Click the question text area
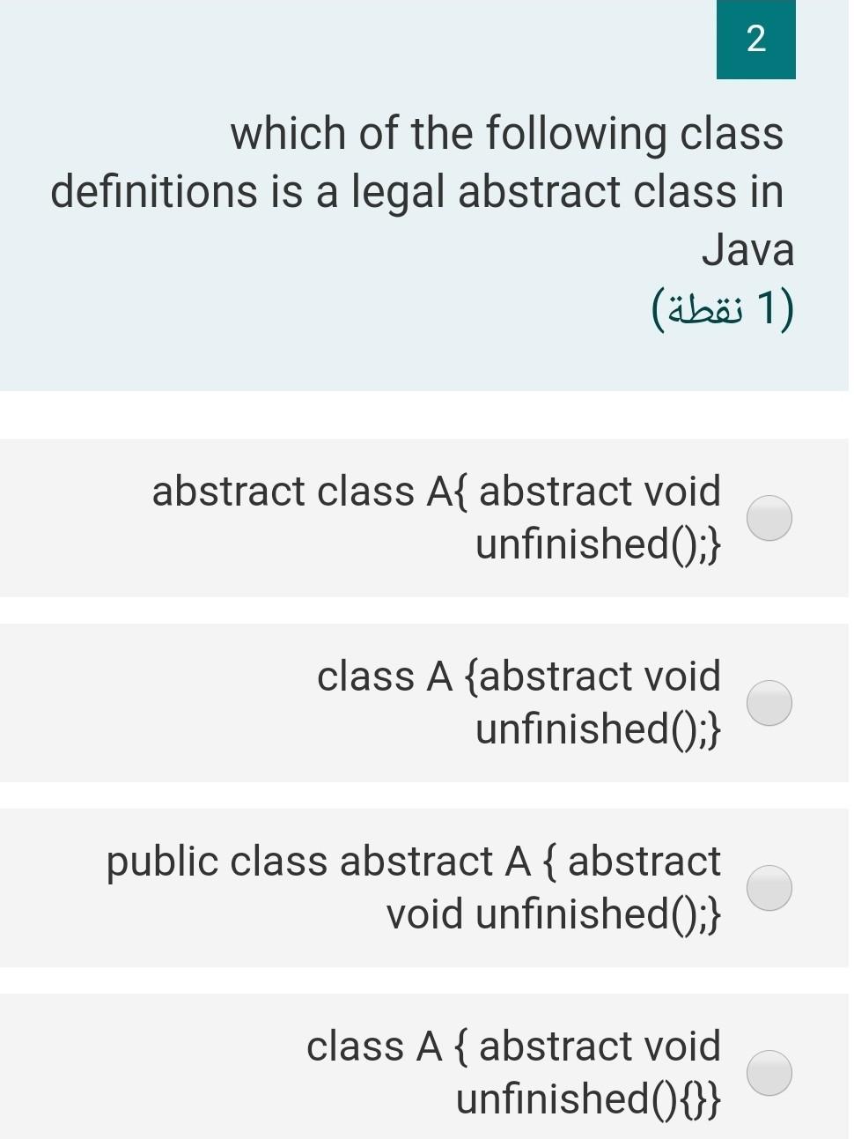Screen dimensions: 854x1139 [423, 189]
